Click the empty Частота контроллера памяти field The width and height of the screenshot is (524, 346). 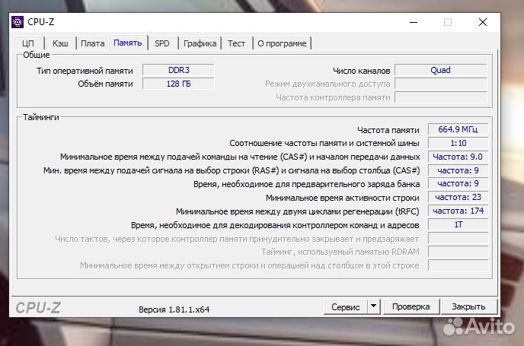(440, 97)
